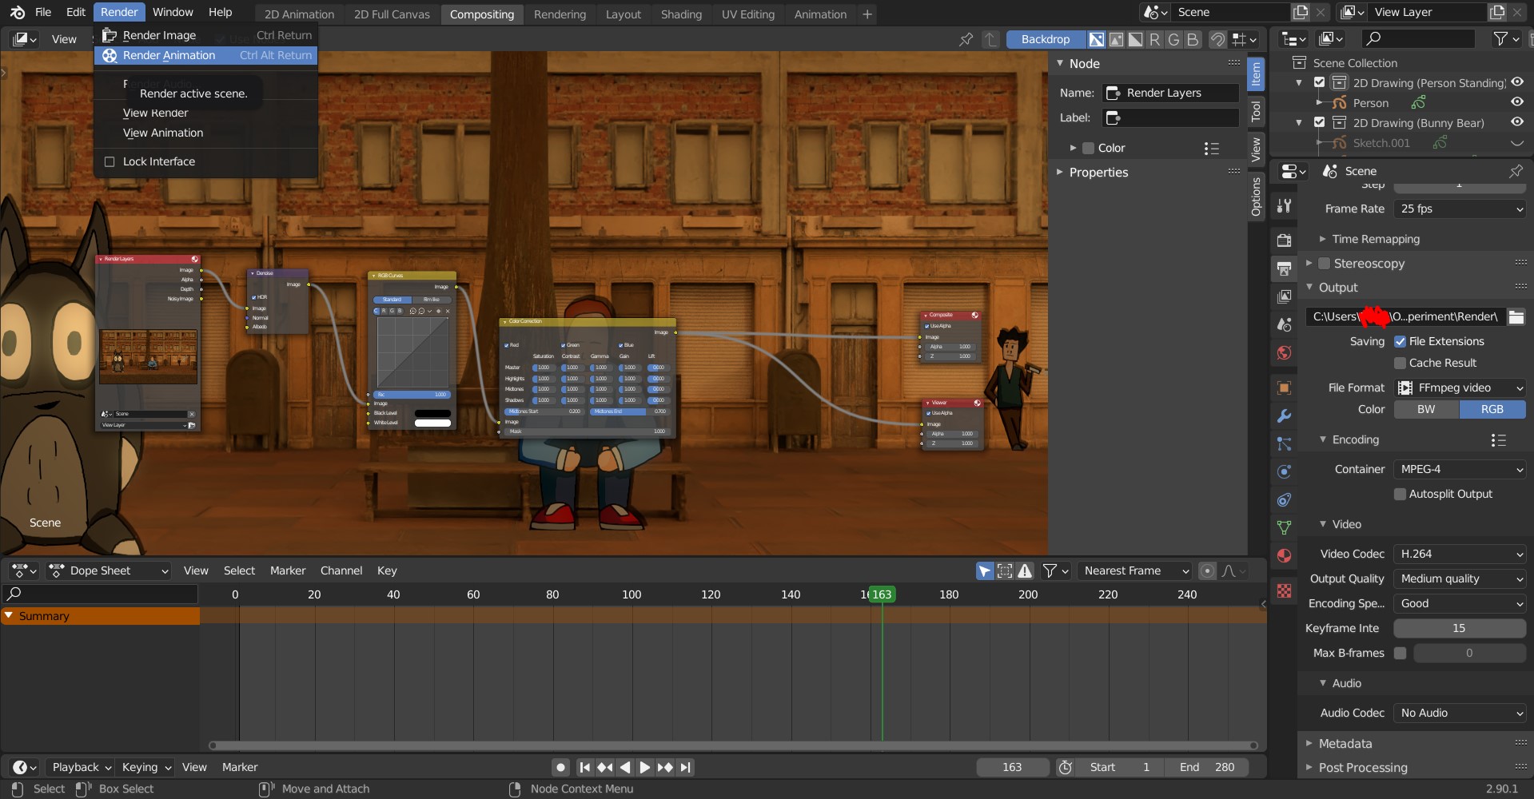Play the animation forward
The width and height of the screenshot is (1534, 799).
[x=644, y=767]
